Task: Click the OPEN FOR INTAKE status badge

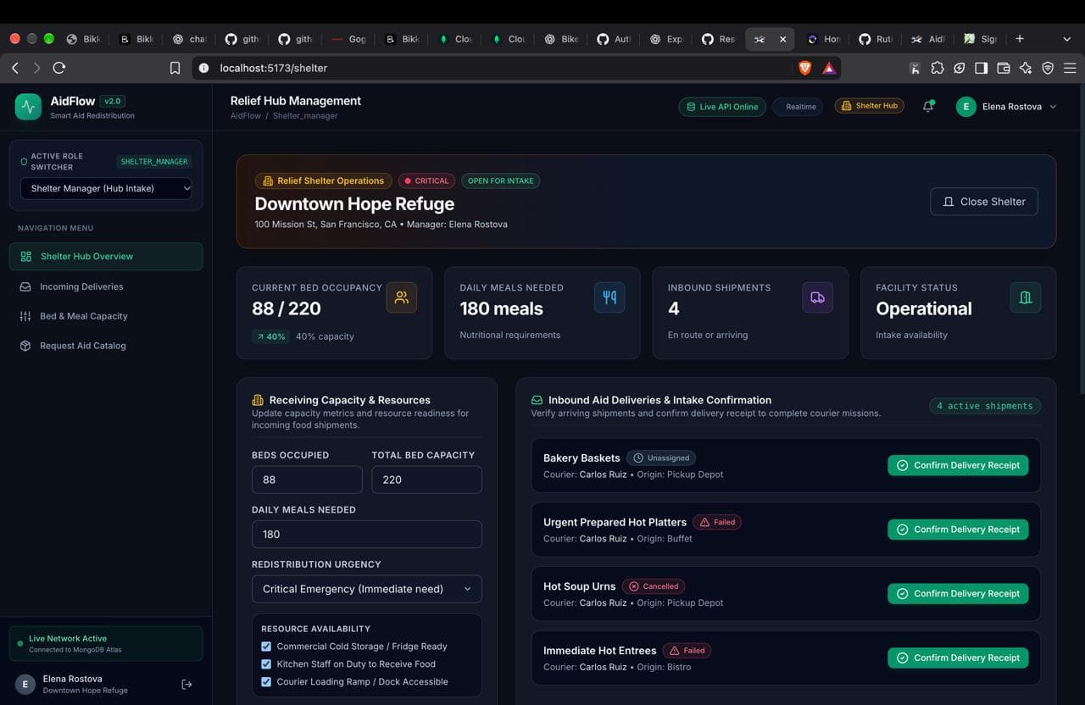Action: (501, 180)
